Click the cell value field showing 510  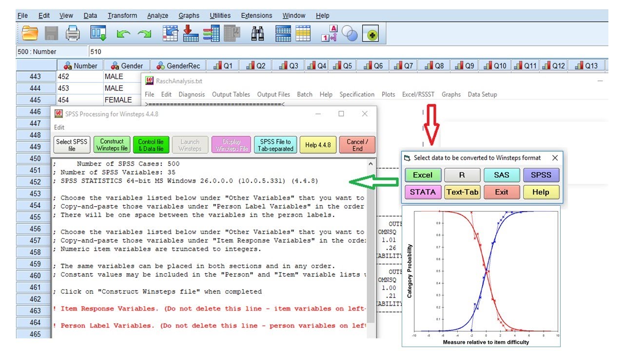tap(347, 52)
